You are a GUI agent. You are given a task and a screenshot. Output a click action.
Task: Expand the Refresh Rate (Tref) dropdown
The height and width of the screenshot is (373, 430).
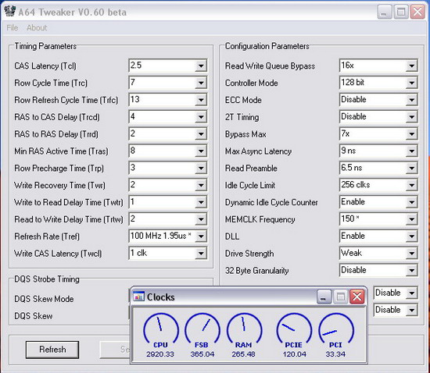pos(201,236)
